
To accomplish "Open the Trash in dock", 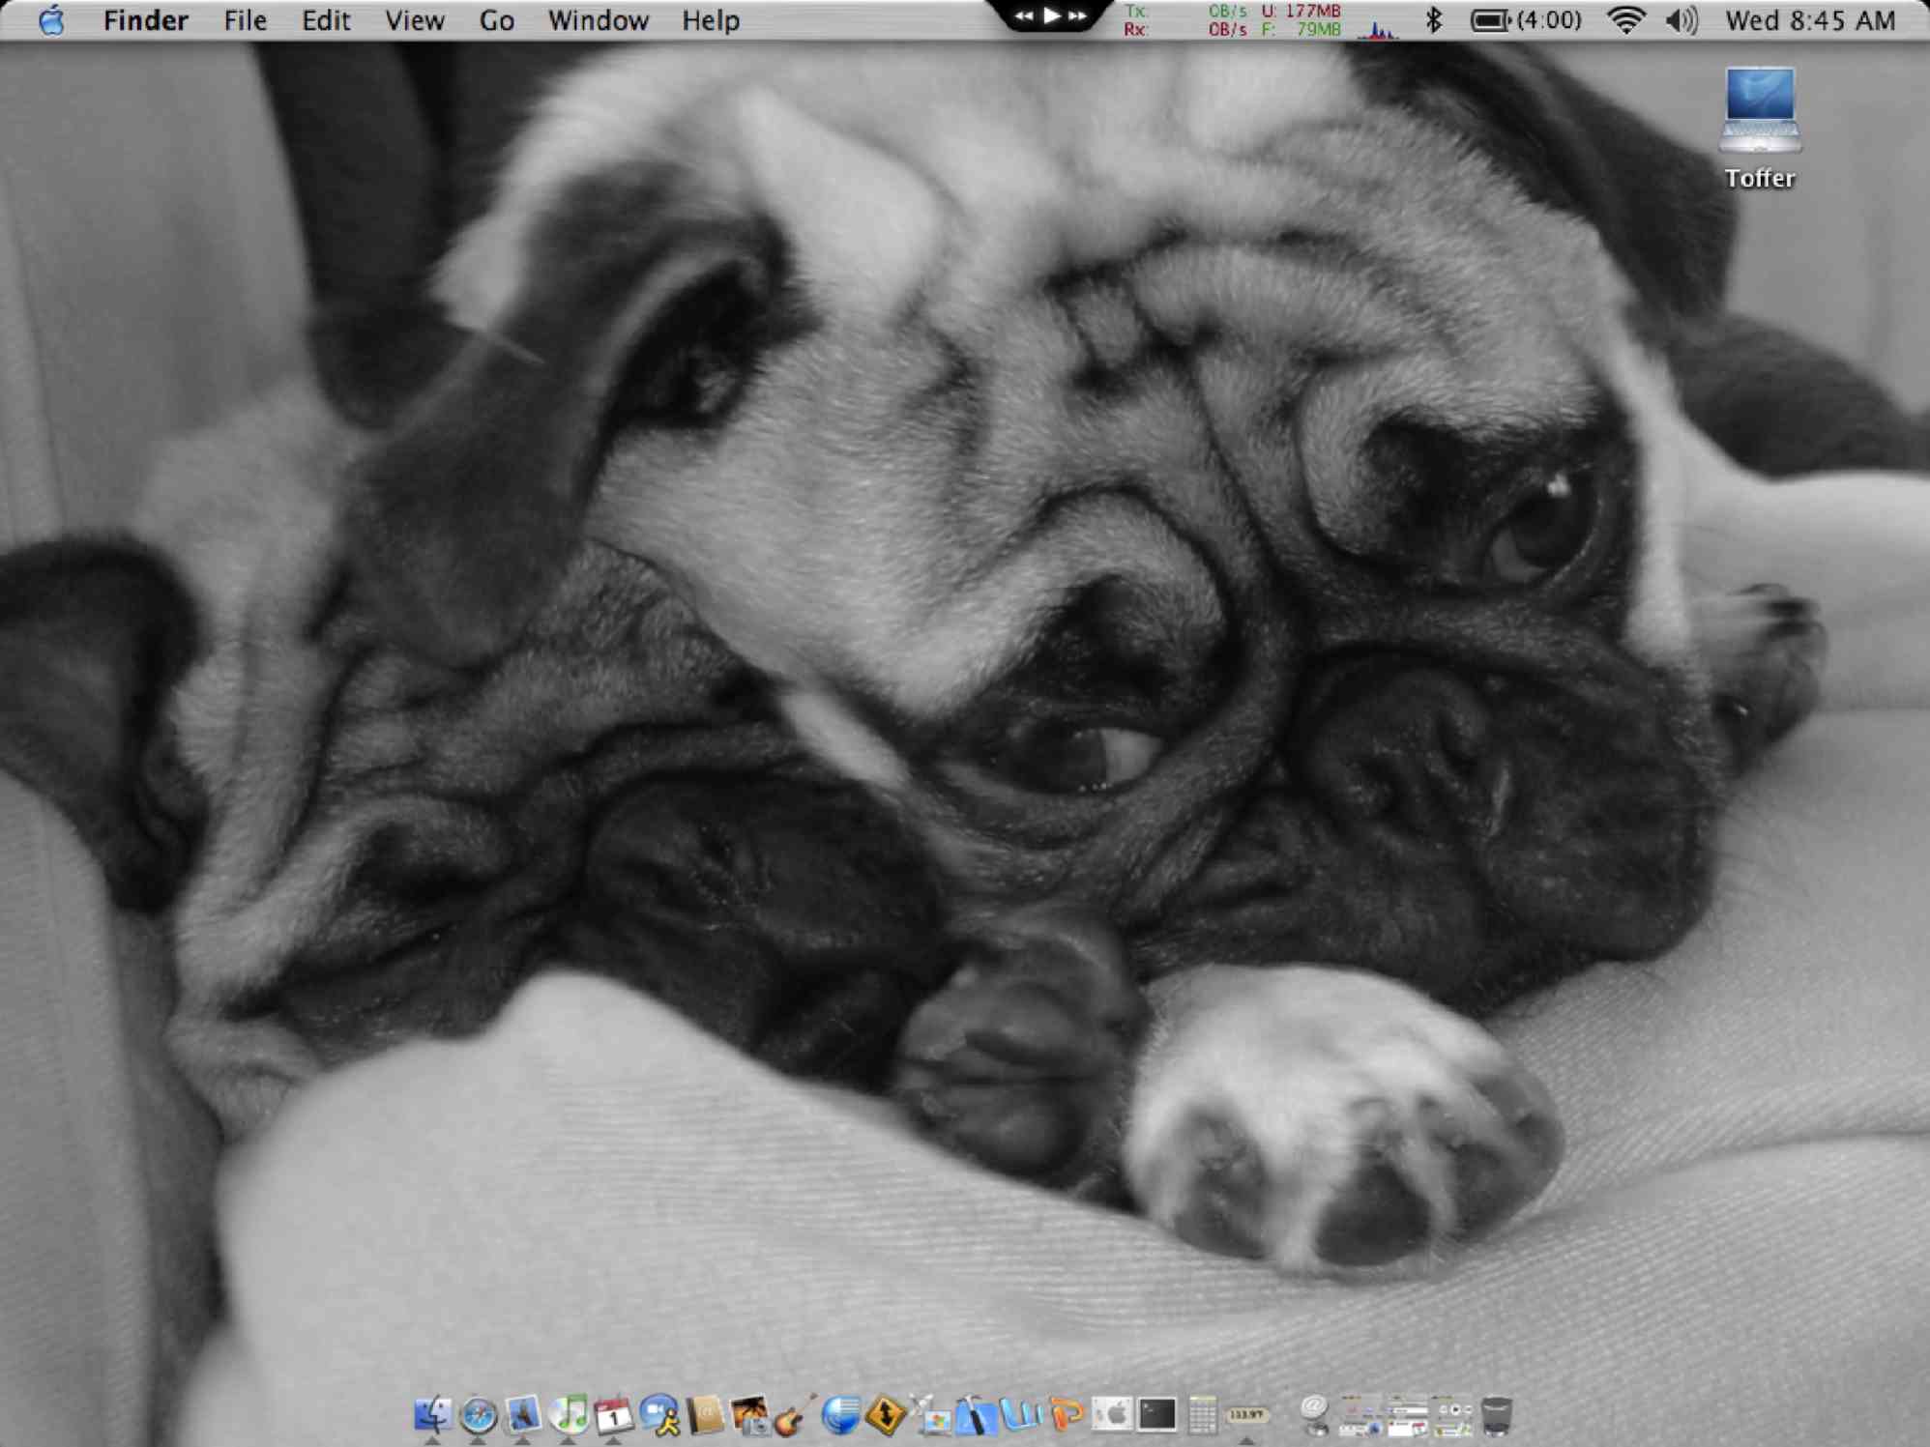I will 1496,1416.
